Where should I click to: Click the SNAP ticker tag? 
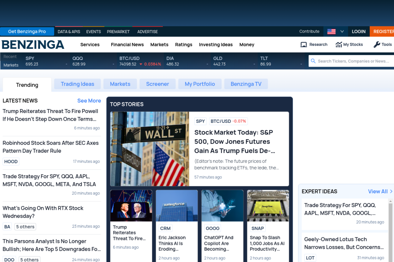click(258, 228)
